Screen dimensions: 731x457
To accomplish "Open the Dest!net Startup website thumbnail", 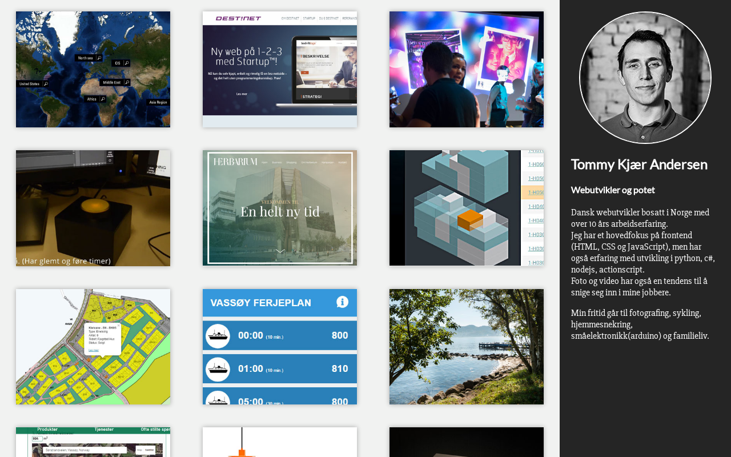I will click(280, 69).
